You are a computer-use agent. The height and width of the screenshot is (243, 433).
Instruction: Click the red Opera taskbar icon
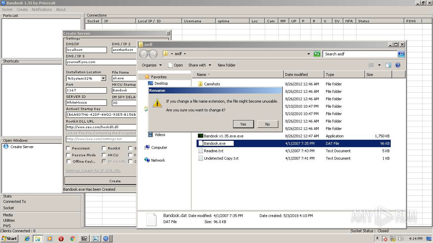(61, 239)
